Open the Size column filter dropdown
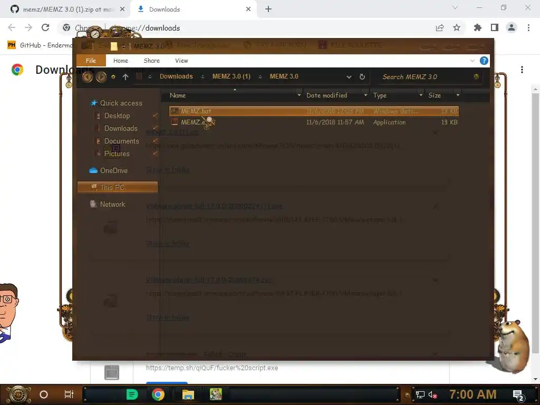Image resolution: width=540 pixels, height=405 pixels. point(458,95)
